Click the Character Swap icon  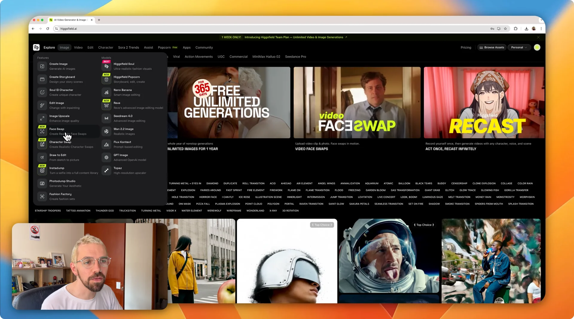click(42, 145)
